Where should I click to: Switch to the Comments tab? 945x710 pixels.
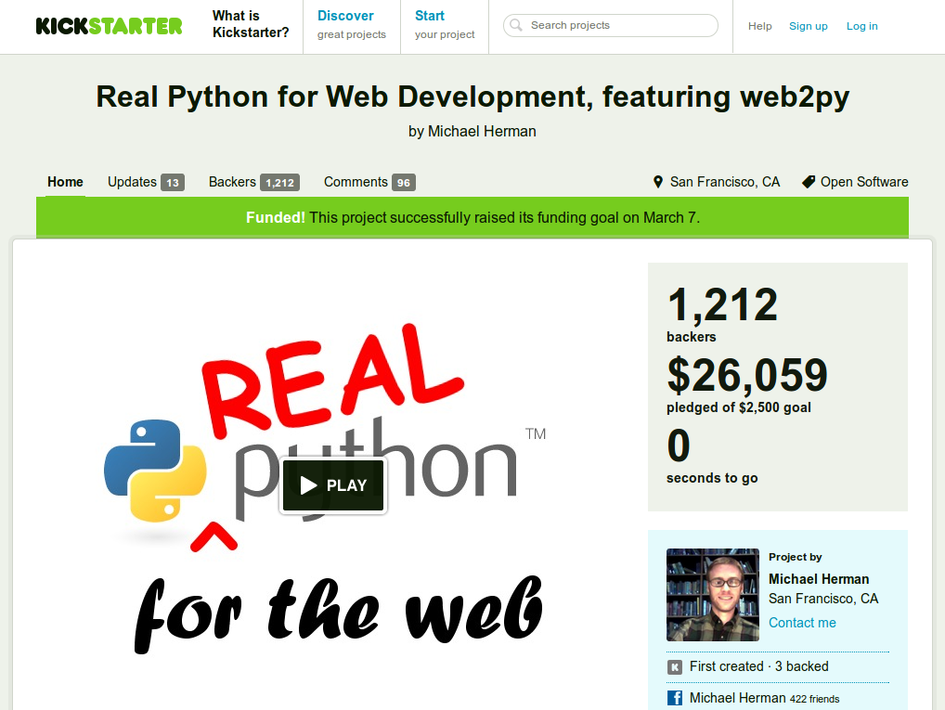pos(369,182)
